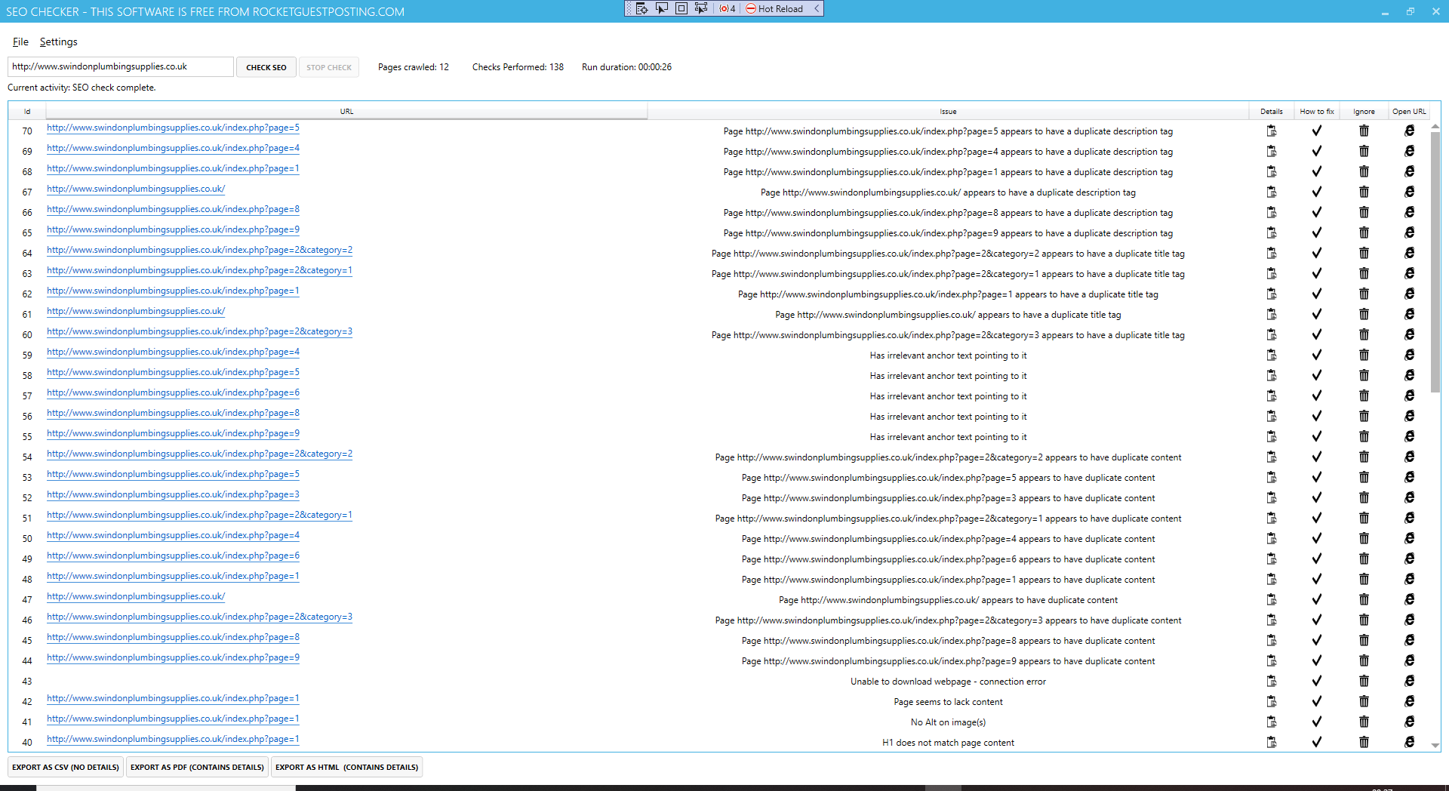Screen dimensions: 1449x791
Task: Open row 64 page=2&category=2 link
Action: (199, 250)
